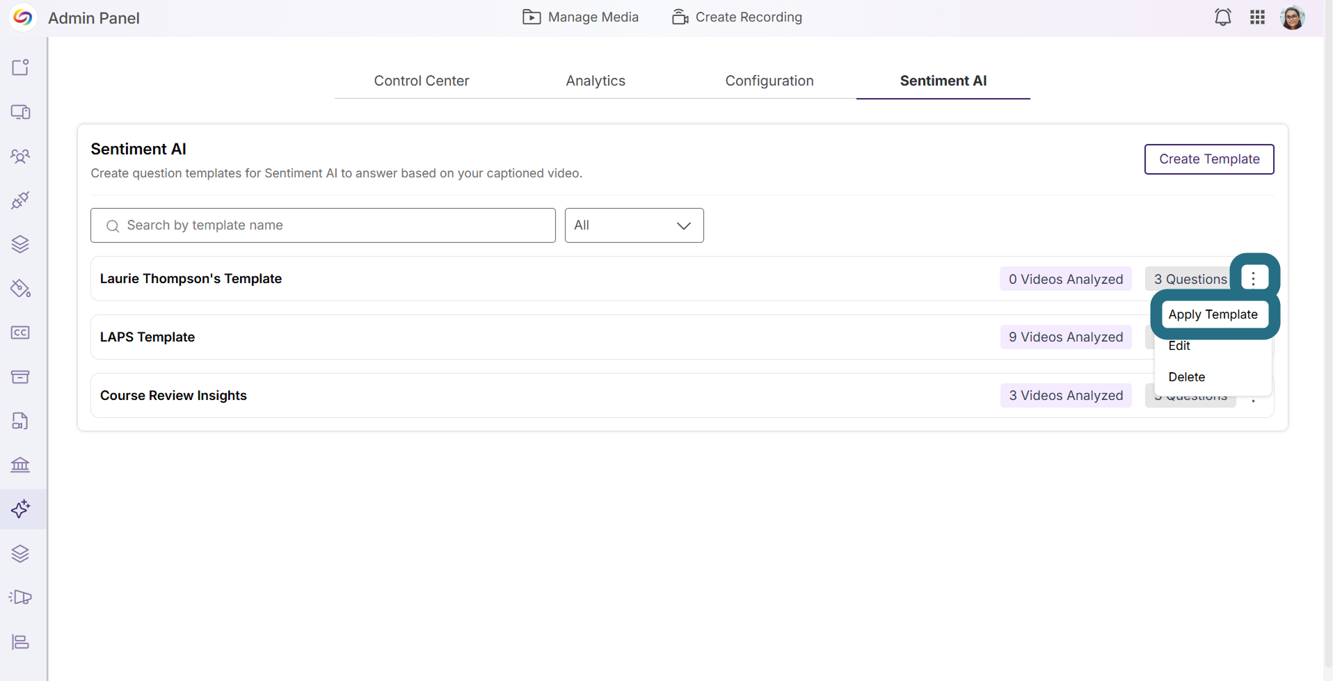Open the plug integrations icon in the sidebar
The width and height of the screenshot is (1333, 681).
point(20,200)
